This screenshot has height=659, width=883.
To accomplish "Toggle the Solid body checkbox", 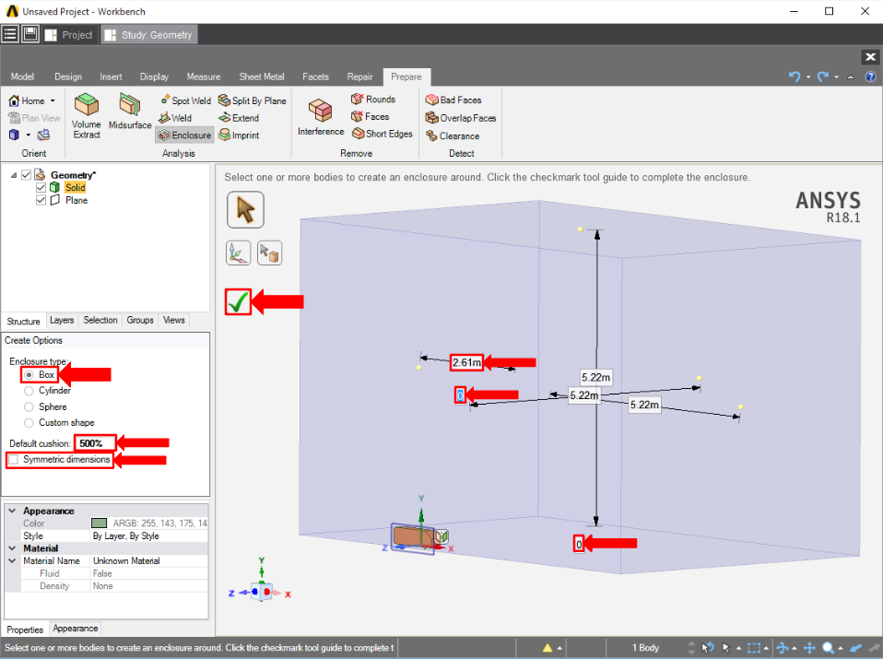I will pyautogui.click(x=41, y=188).
